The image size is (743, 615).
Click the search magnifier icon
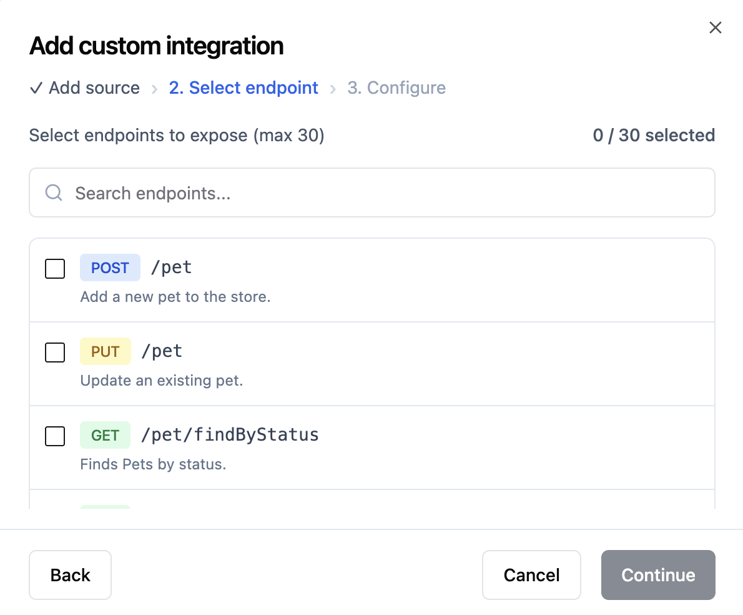(x=53, y=192)
